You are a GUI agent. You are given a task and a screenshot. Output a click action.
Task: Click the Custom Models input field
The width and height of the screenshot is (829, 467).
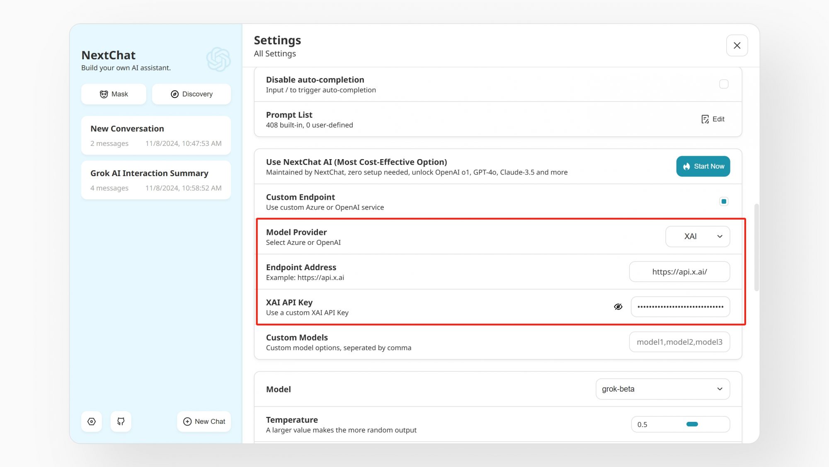pyautogui.click(x=679, y=342)
